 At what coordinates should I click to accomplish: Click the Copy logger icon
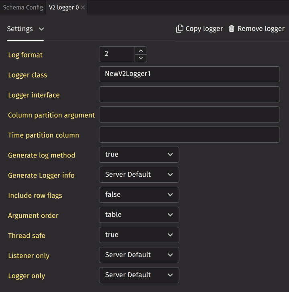179,29
